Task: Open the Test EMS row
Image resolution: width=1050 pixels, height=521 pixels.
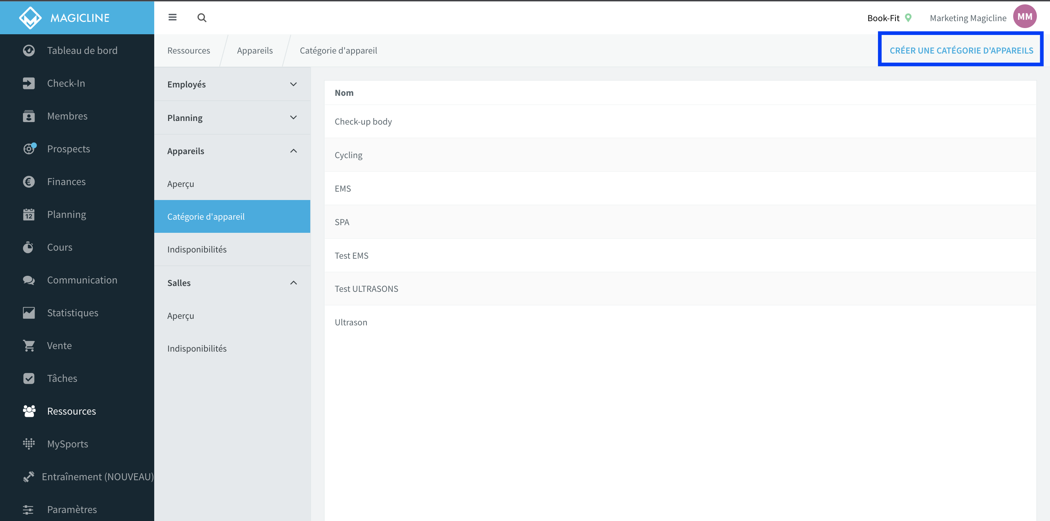Action: click(680, 255)
